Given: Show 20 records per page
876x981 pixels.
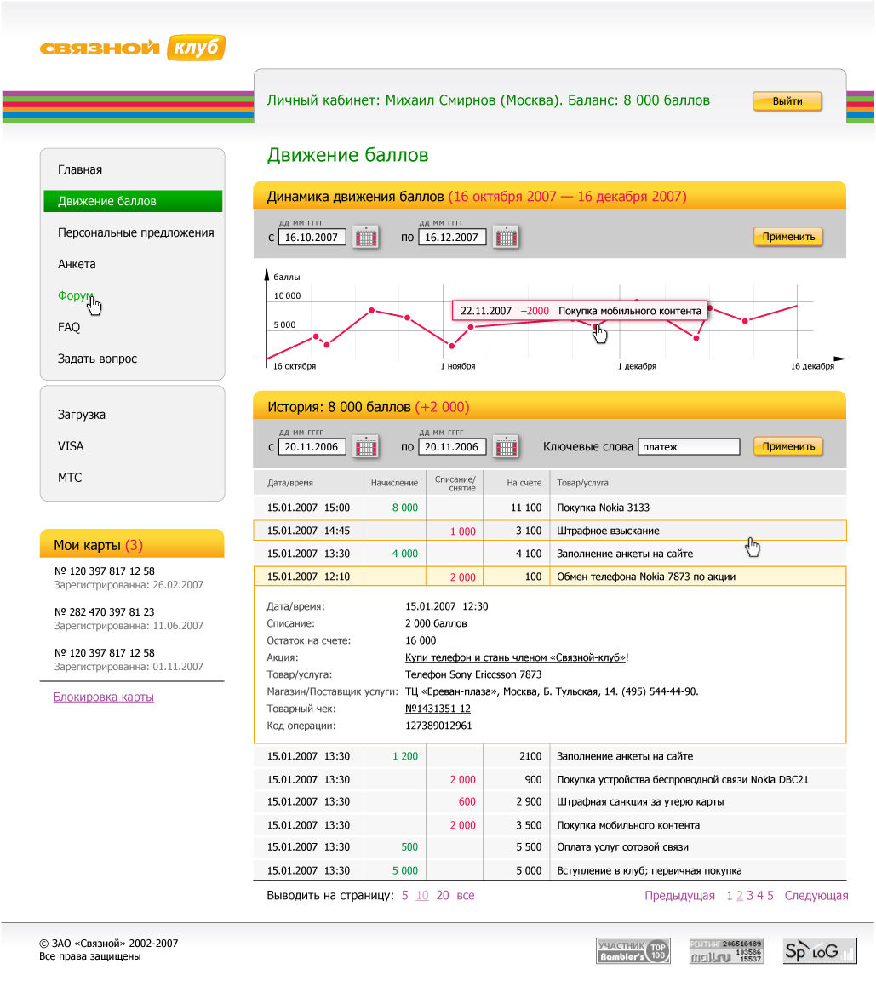Looking at the screenshot, I should [443, 895].
